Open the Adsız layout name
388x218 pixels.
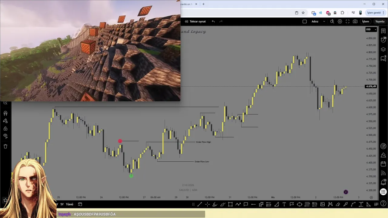(x=315, y=21)
